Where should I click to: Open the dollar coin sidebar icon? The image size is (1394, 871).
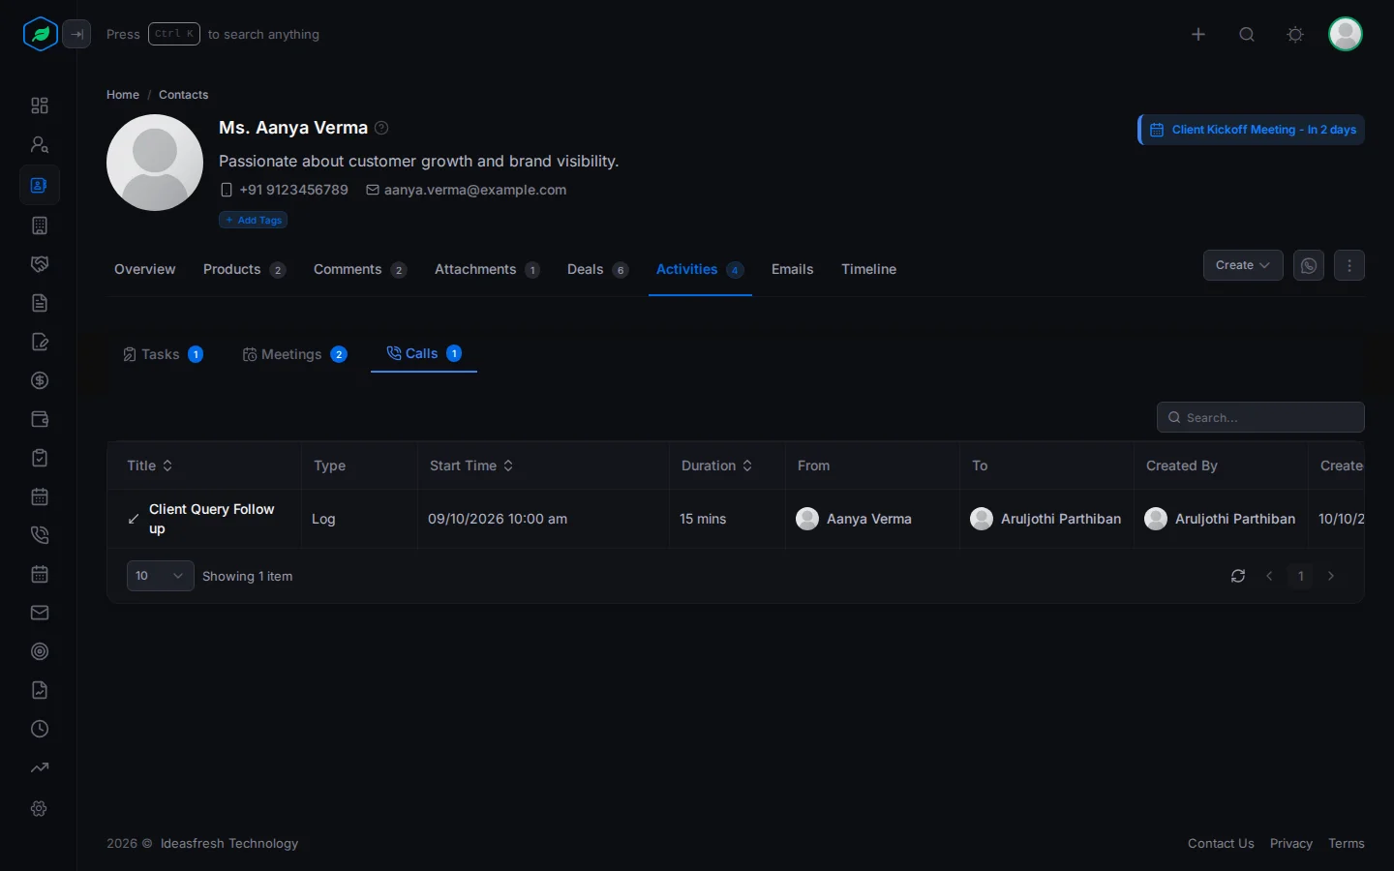(40, 380)
